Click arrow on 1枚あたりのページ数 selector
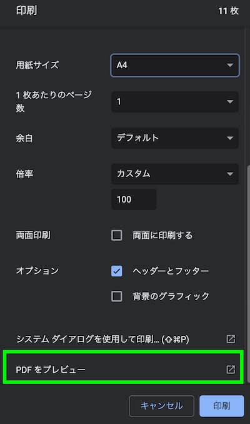Image resolution: width=250 pixels, height=424 pixels. tap(230, 102)
